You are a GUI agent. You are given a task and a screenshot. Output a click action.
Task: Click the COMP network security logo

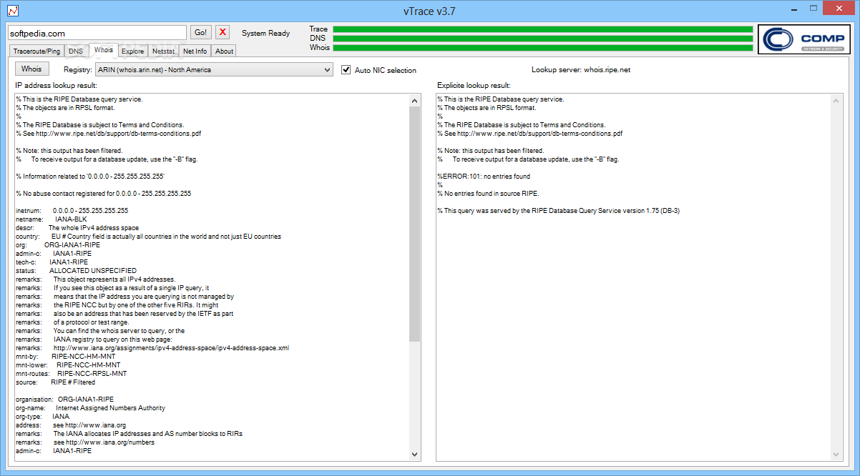804,39
